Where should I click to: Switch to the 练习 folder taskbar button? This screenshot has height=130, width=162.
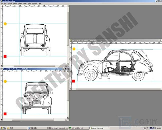17,128
